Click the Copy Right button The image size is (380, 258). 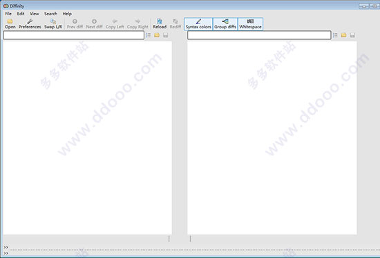[137, 23]
